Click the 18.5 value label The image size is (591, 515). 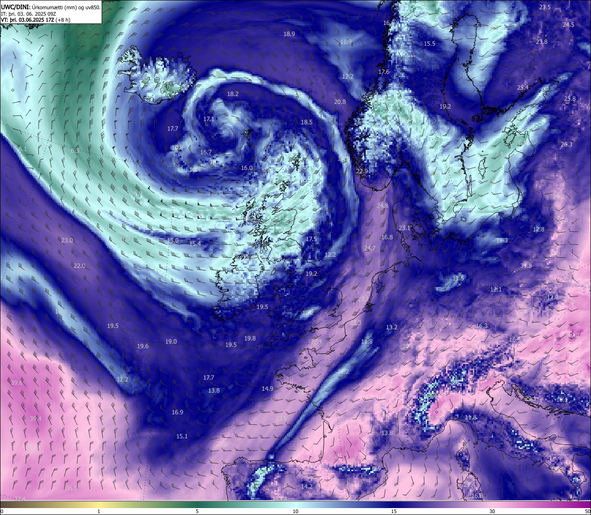pyautogui.click(x=307, y=122)
